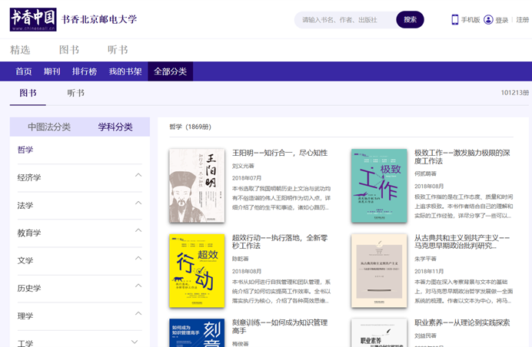Click the 哲学 (1869册) heading

pyautogui.click(x=191, y=127)
